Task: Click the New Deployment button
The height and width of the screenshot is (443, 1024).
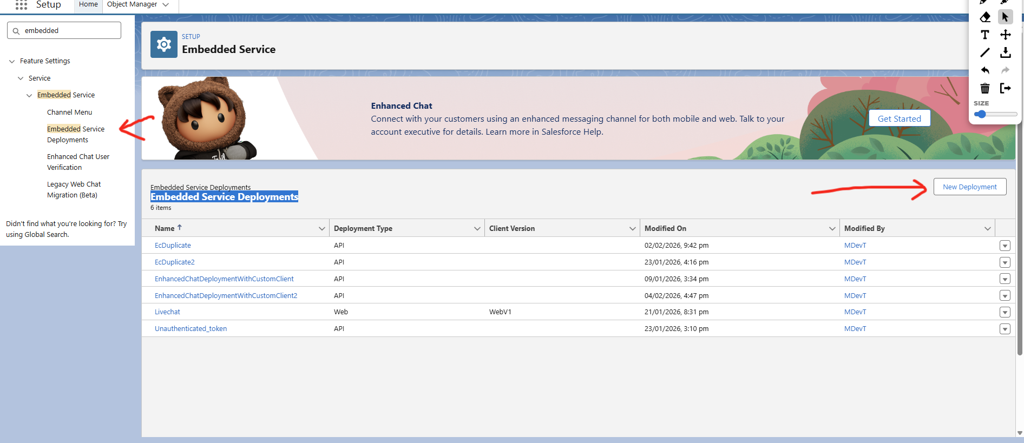Action: (x=970, y=187)
